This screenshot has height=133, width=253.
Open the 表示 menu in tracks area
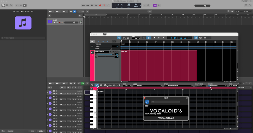point(65,11)
